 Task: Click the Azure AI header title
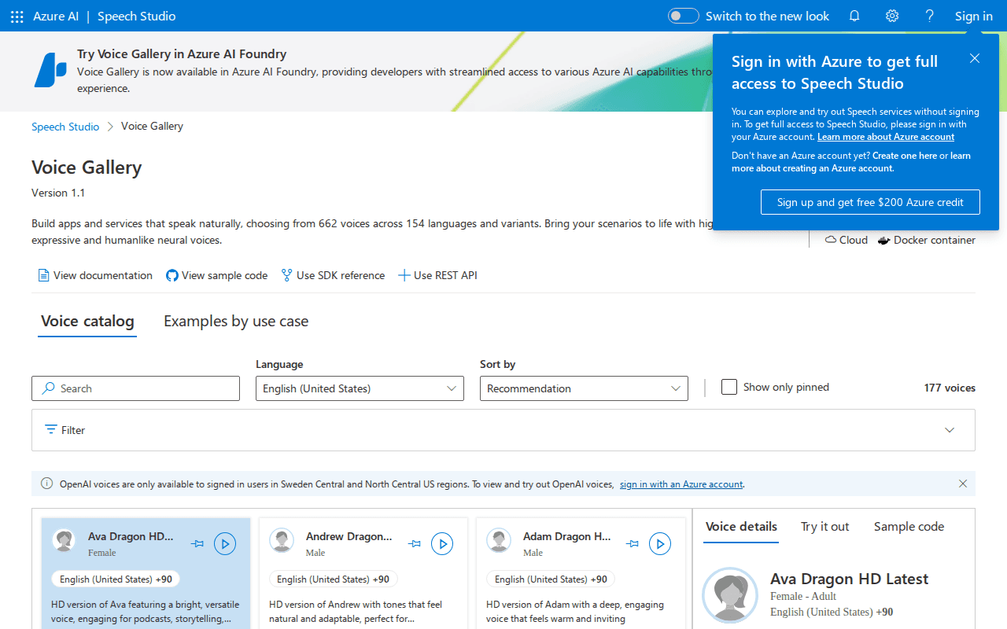pos(56,17)
